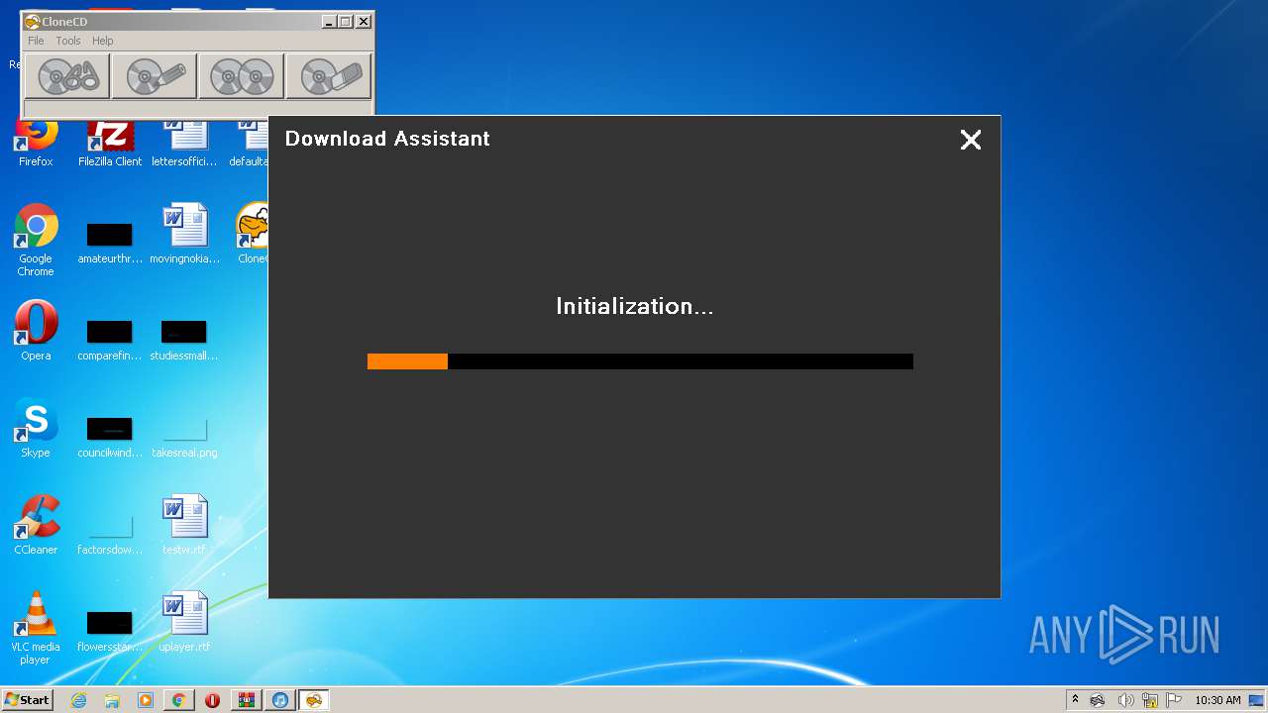Screen dimensions: 1268x713
Task: Open Opera from the taskbar
Action: [x=213, y=700]
